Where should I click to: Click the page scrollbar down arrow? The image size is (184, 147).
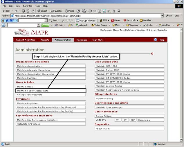point(181,140)
